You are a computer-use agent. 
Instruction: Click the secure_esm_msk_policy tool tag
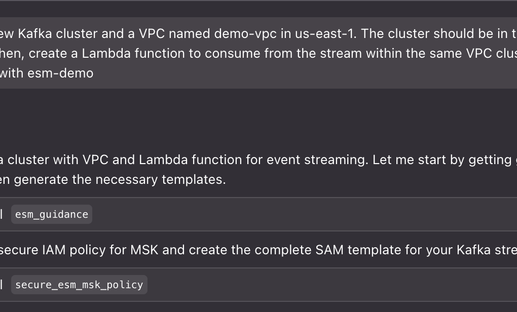79,285
